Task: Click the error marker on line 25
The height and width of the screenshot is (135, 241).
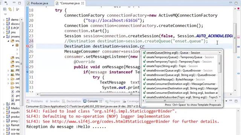Action: [x=27, y=46]
